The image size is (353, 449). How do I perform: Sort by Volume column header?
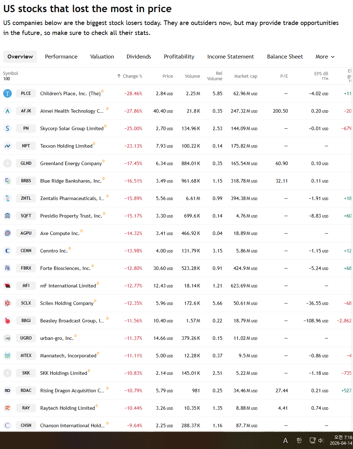coord(192,76)
